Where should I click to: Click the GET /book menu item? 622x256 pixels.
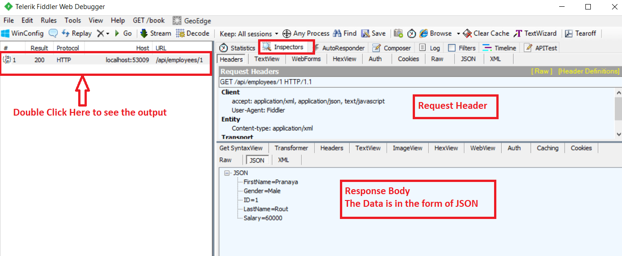click(x=149, y=20)
